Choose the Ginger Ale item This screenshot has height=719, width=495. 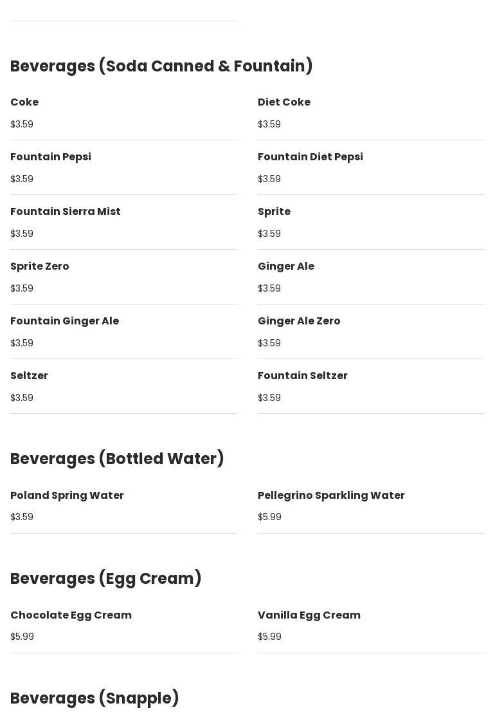pyautogui.click(x=285, y=266)
